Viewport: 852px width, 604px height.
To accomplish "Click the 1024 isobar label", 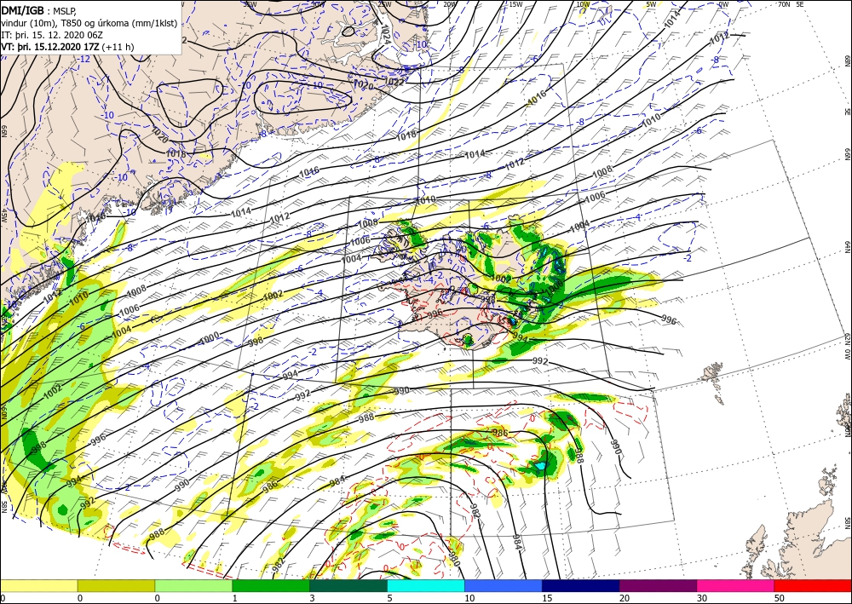I will 386,34.
